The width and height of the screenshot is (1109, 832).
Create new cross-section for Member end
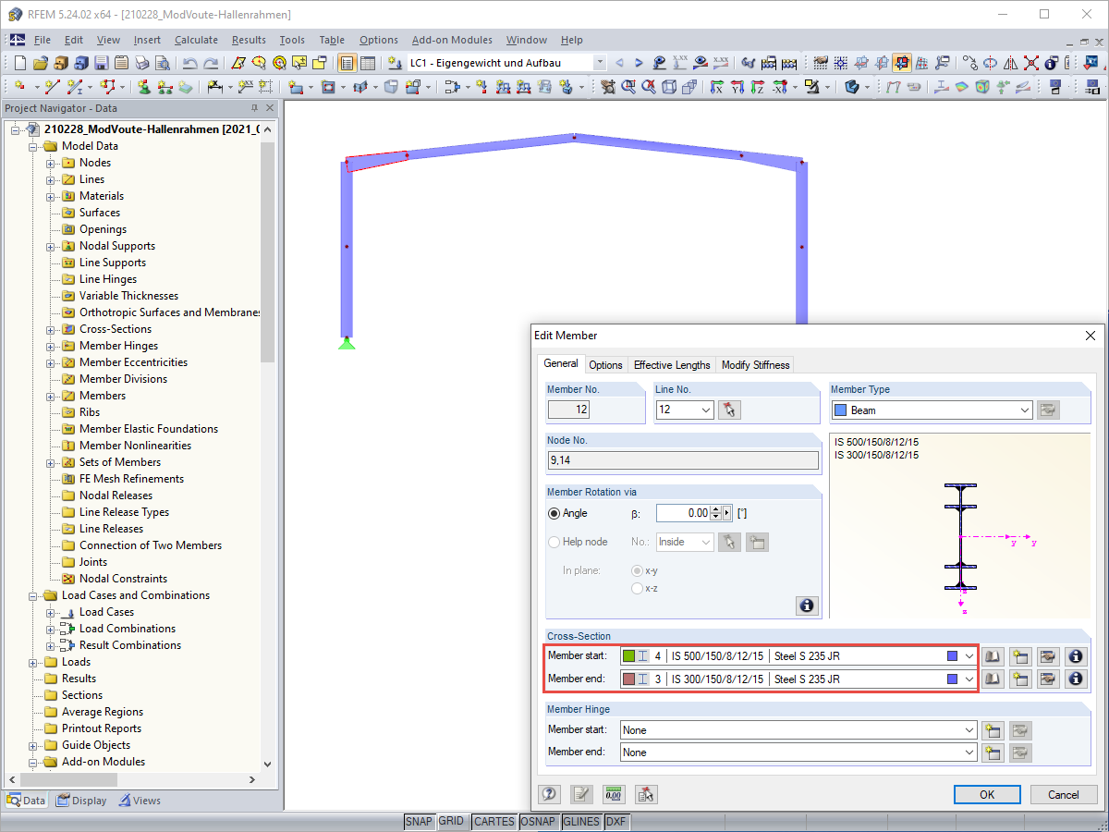click(1019, 679)
